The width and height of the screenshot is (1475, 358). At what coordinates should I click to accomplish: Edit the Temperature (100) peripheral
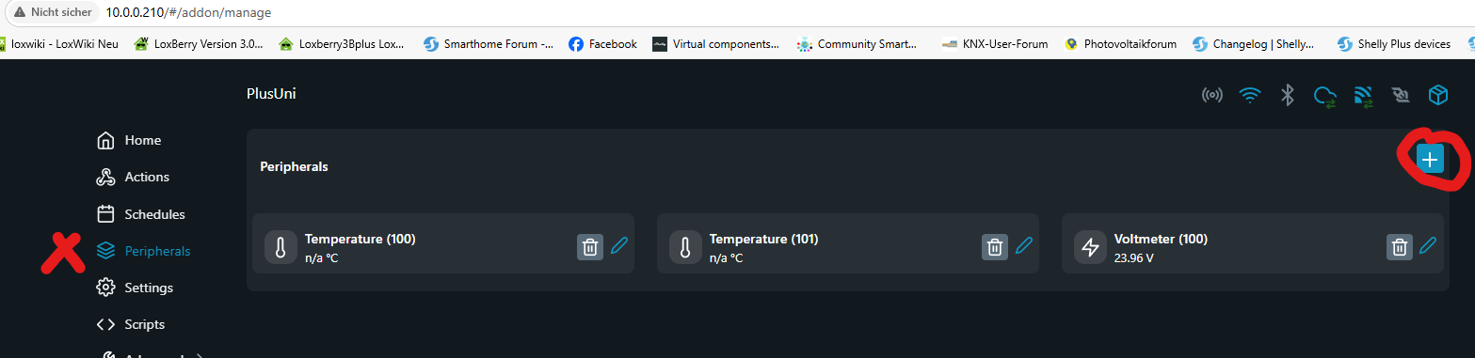click(x=618, y=246)
